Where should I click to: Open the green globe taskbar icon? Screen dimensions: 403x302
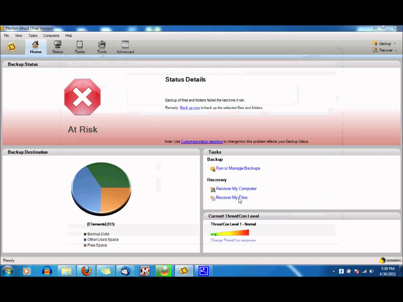(165, 271)
